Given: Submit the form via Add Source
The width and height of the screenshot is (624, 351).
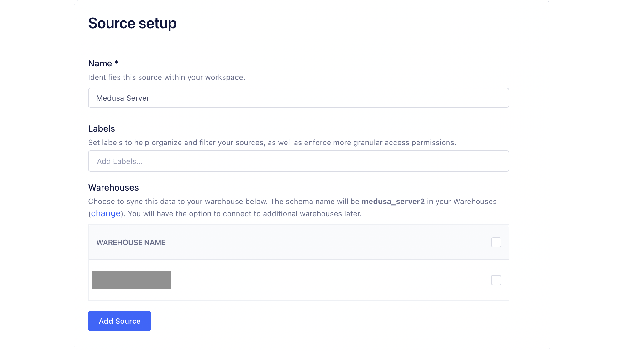Looking at the screenshot, I should click(x=119, y=321).
